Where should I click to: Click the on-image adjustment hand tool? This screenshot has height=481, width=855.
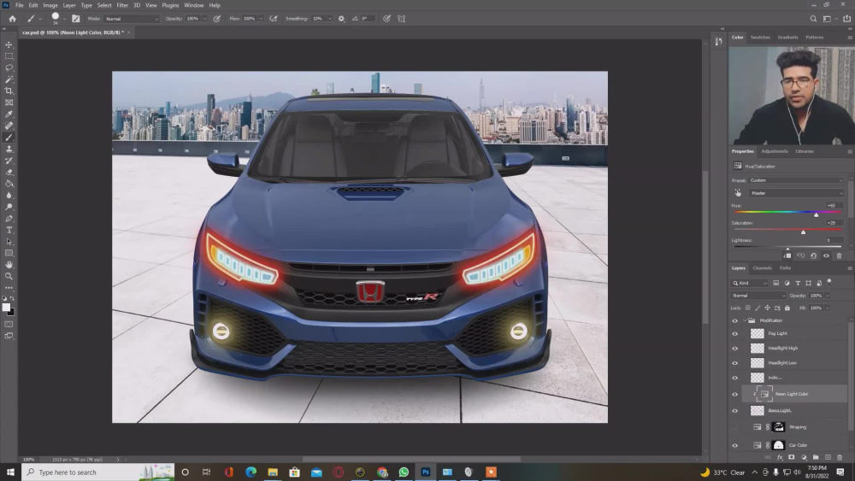click(x=738, y=193)
